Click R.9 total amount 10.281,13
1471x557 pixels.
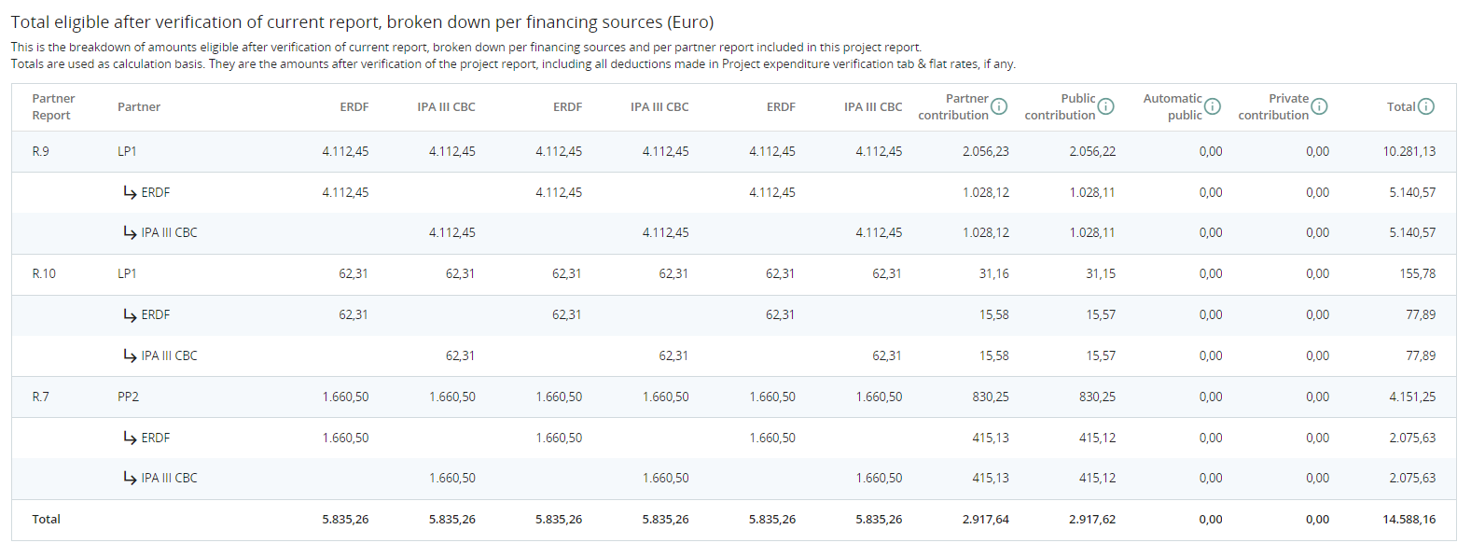pyautogui.click(x=1409, y=151)
